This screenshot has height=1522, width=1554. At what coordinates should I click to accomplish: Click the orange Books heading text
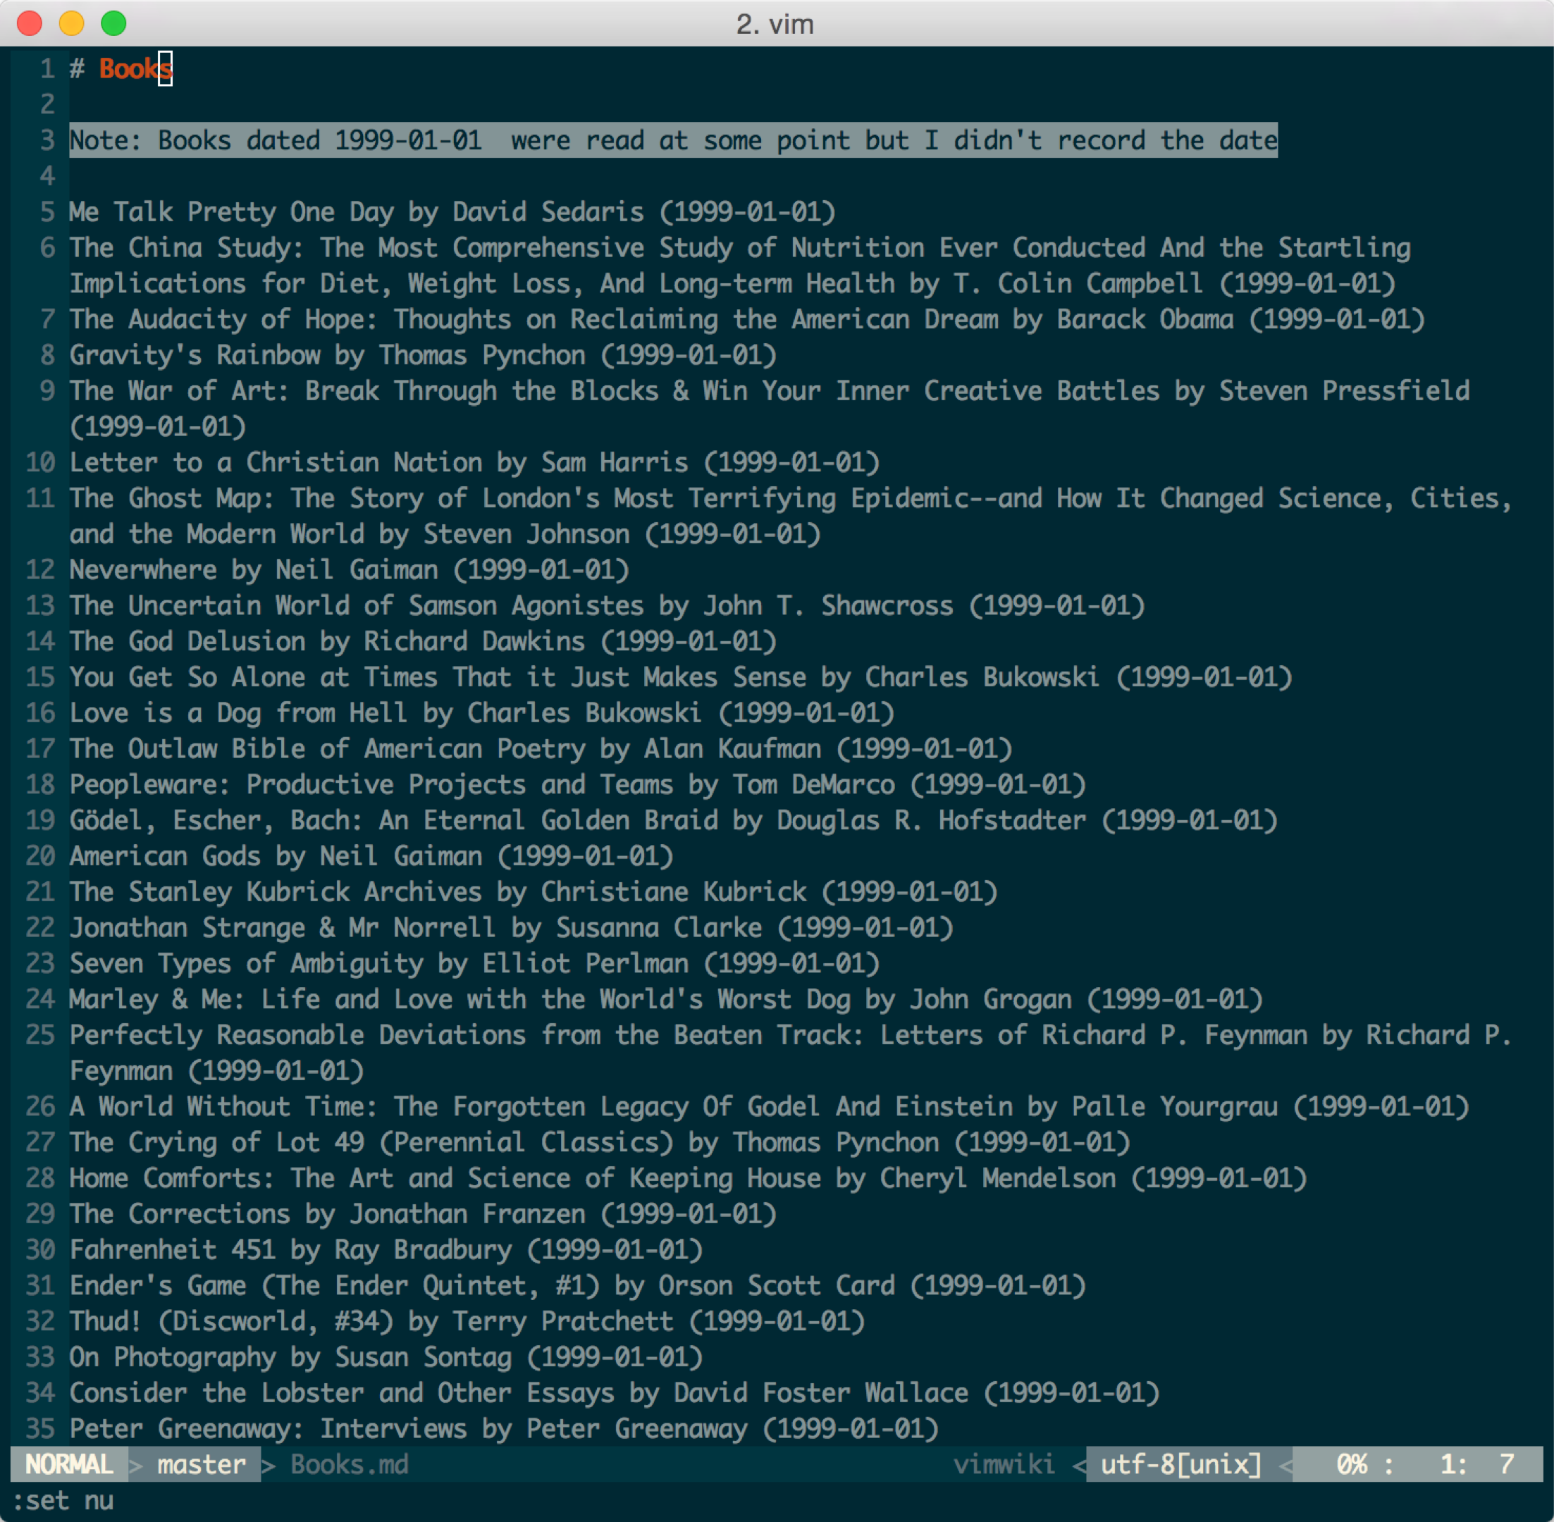133,69
